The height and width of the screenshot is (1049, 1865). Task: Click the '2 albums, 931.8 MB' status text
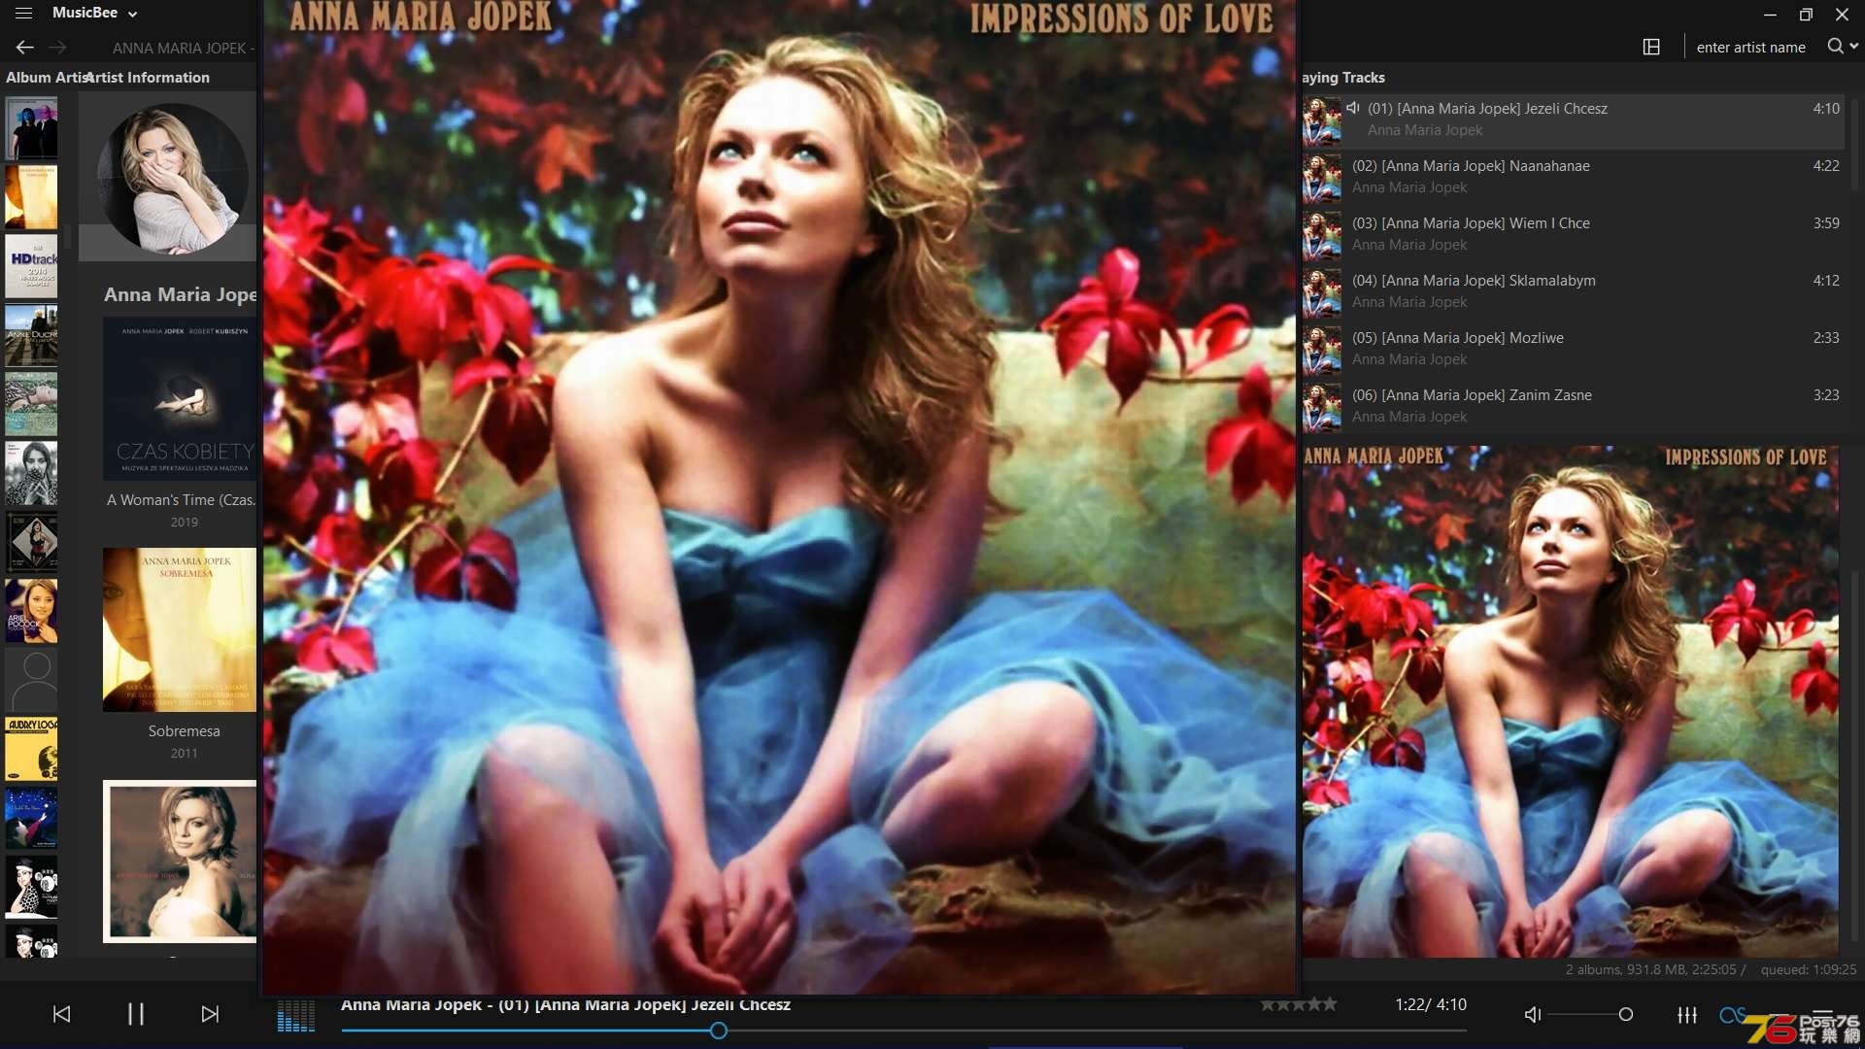pos(1655,969)
